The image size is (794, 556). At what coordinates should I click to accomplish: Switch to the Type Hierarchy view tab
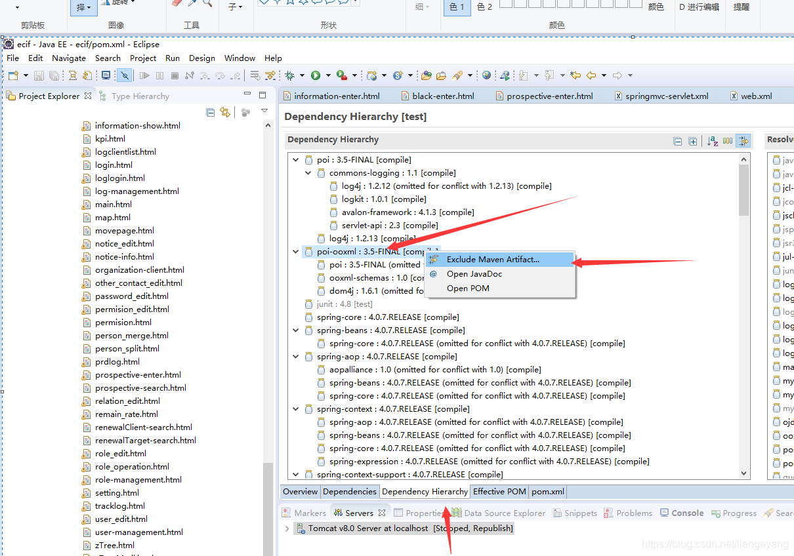[135, 96]
